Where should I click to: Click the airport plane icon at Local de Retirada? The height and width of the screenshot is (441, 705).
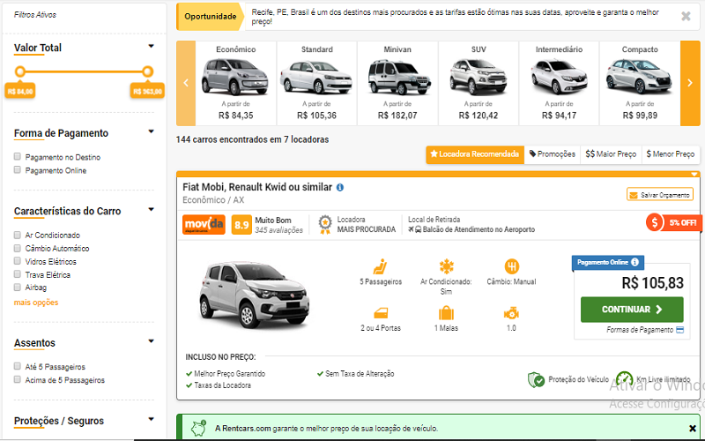(x=411, y=229)
